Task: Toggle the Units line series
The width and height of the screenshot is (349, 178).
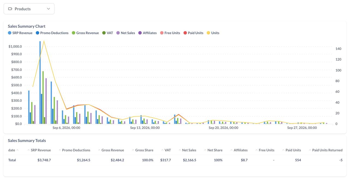Action: pos(213,33)
